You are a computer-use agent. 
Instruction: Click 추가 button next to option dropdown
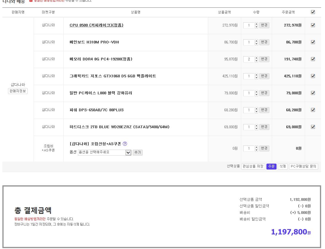(x=137, y=153)
